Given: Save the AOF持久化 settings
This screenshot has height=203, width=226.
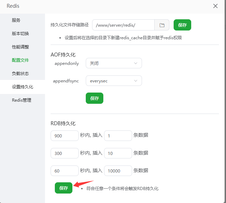Looking at the screenshot, I should click(x=95, y=98).
